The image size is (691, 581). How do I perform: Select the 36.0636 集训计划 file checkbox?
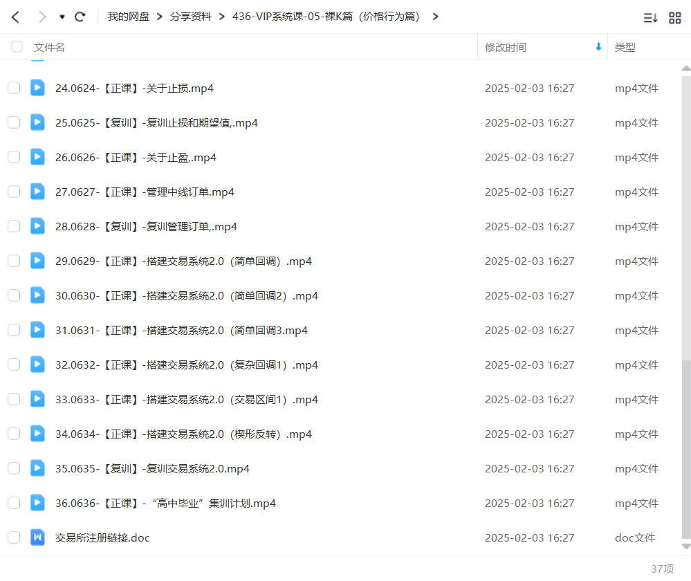point(14,503)
